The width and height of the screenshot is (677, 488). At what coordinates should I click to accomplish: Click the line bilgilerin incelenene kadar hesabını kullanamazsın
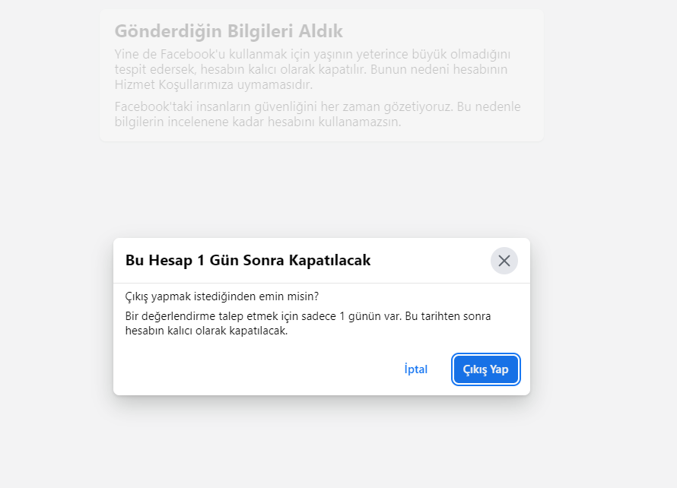point(258,122)
